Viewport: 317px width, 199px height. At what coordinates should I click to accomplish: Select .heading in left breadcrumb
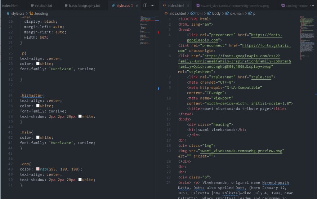(x=41, y=14)
